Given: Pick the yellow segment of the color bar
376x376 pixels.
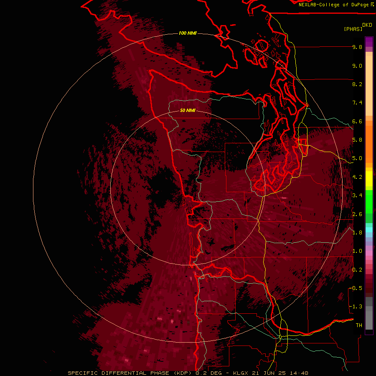Looking at the screenshot, I should point(369,179).
